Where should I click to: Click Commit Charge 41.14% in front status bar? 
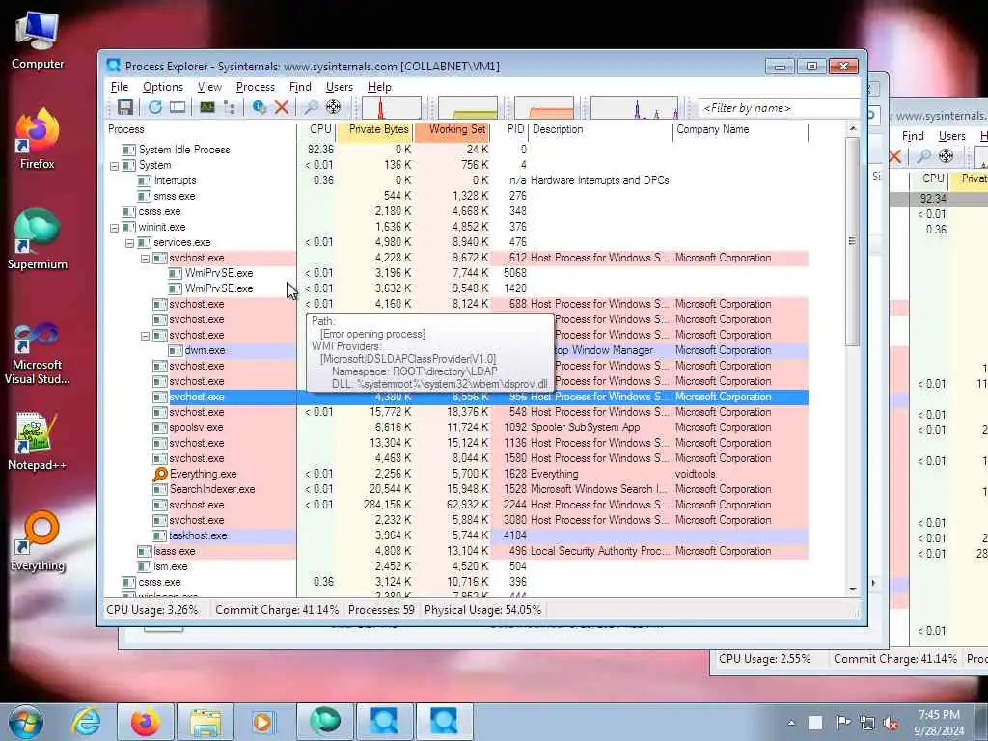[277, 610]
